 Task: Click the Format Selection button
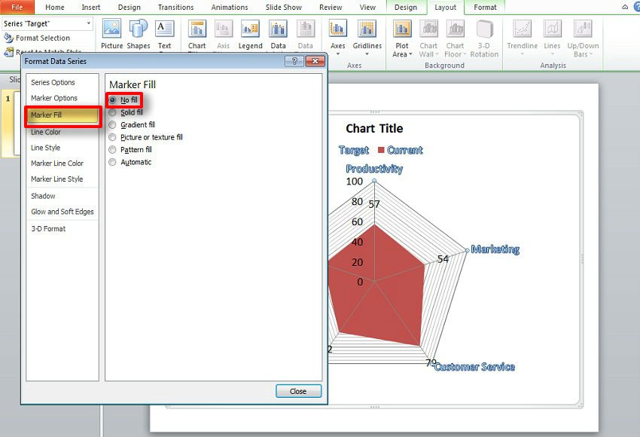[42, 38]
